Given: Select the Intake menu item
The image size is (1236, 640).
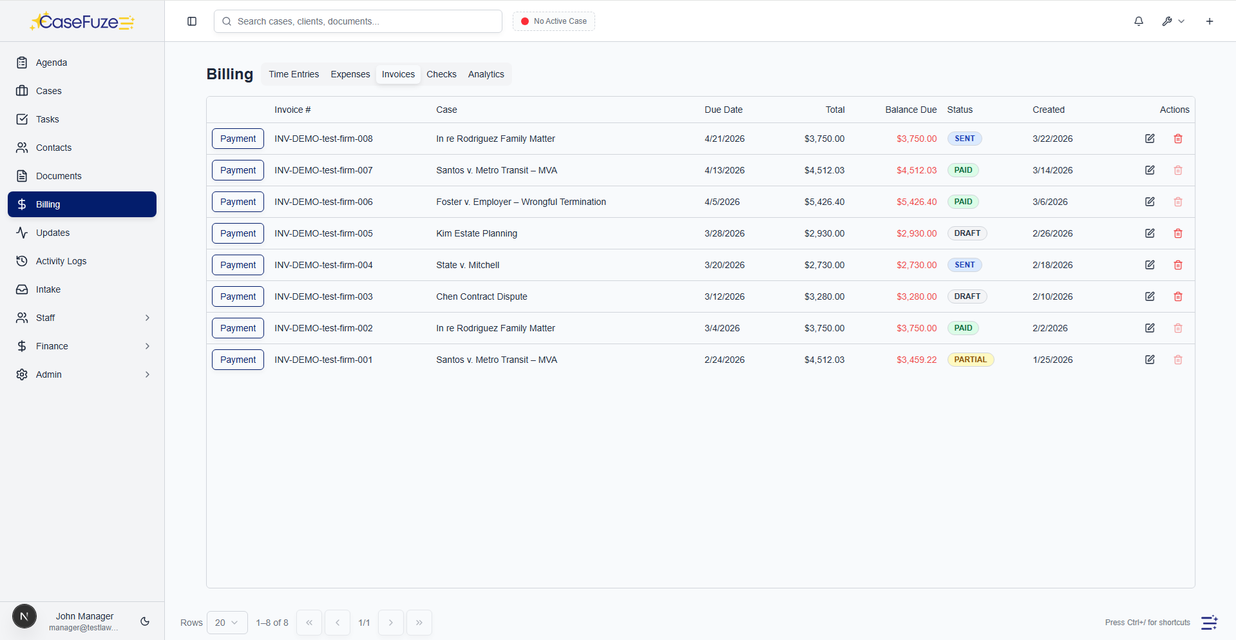Looking at the screenshot, I should (48, 289).
